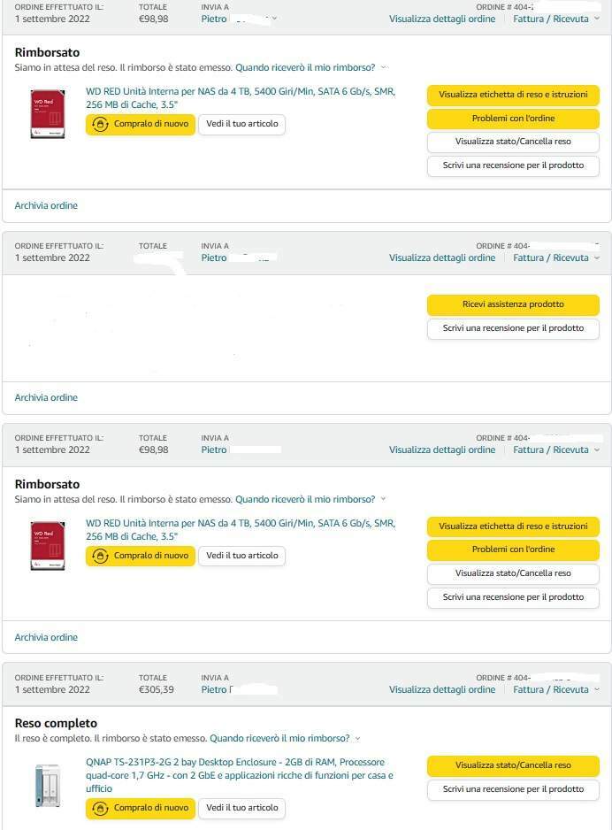Click 'Visualizza stato/Cancella reso' for QNAP order
The width and height of the screenshot is (612, 830).
(513, 765)
